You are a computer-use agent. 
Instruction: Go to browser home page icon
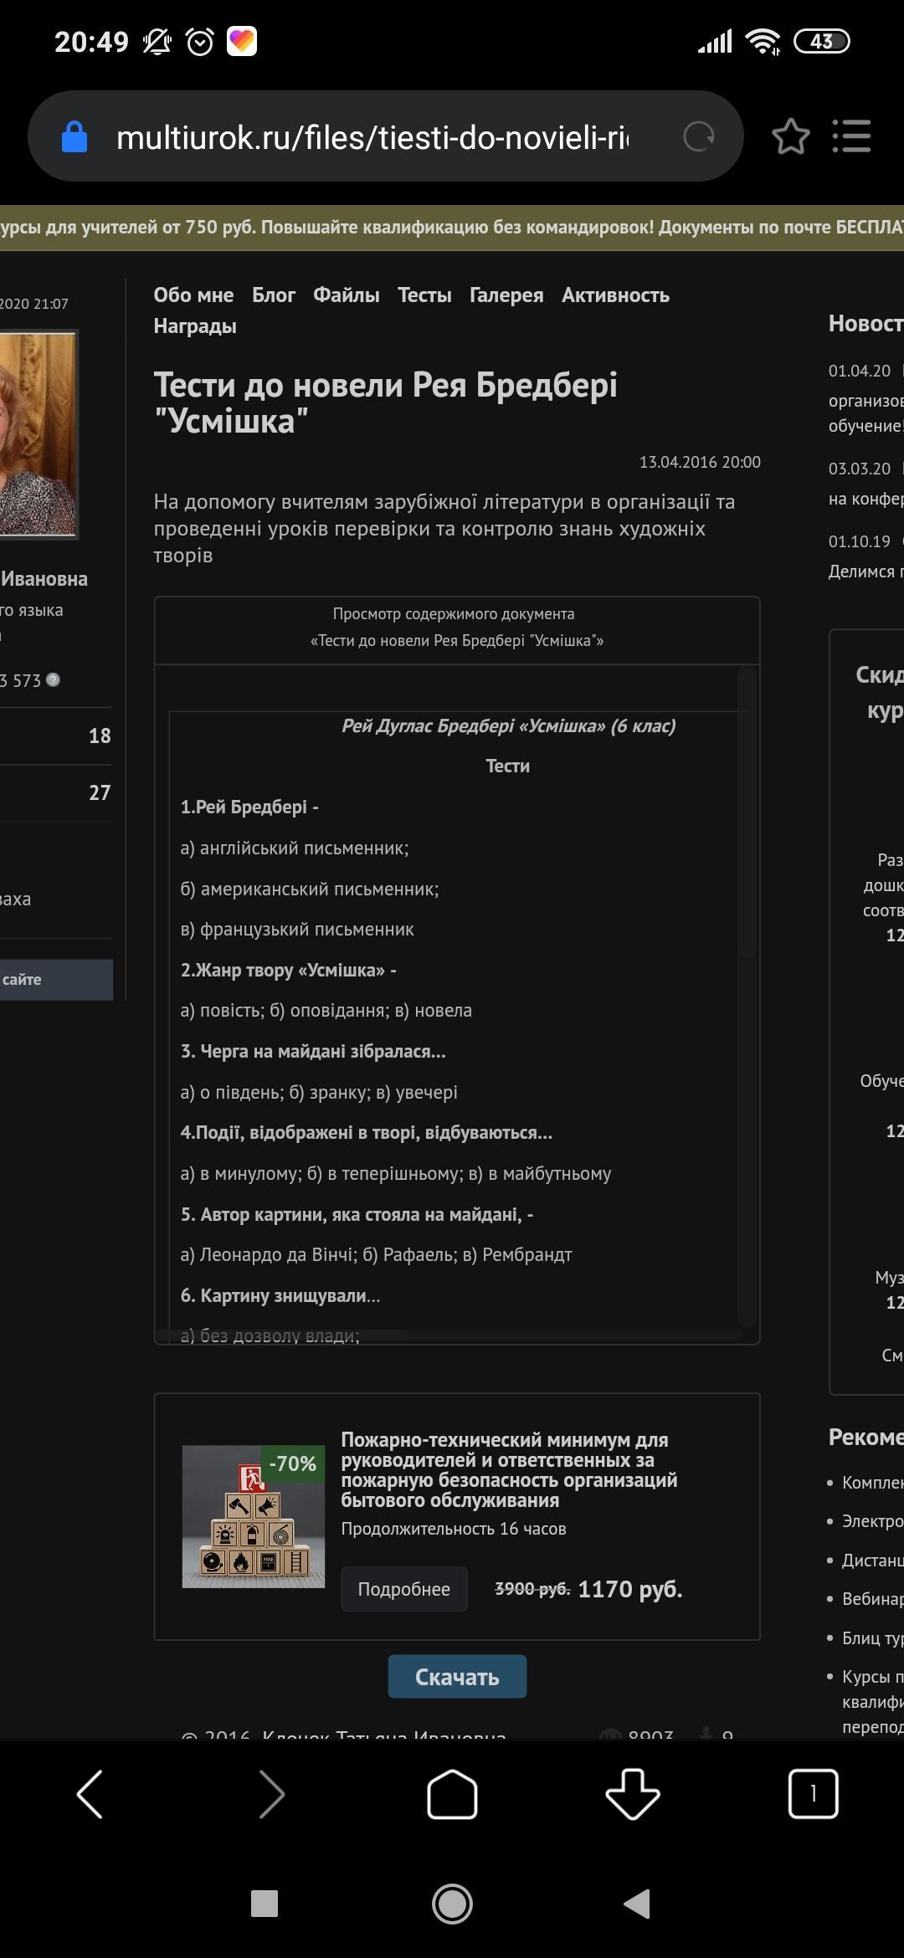point(452,1793)
